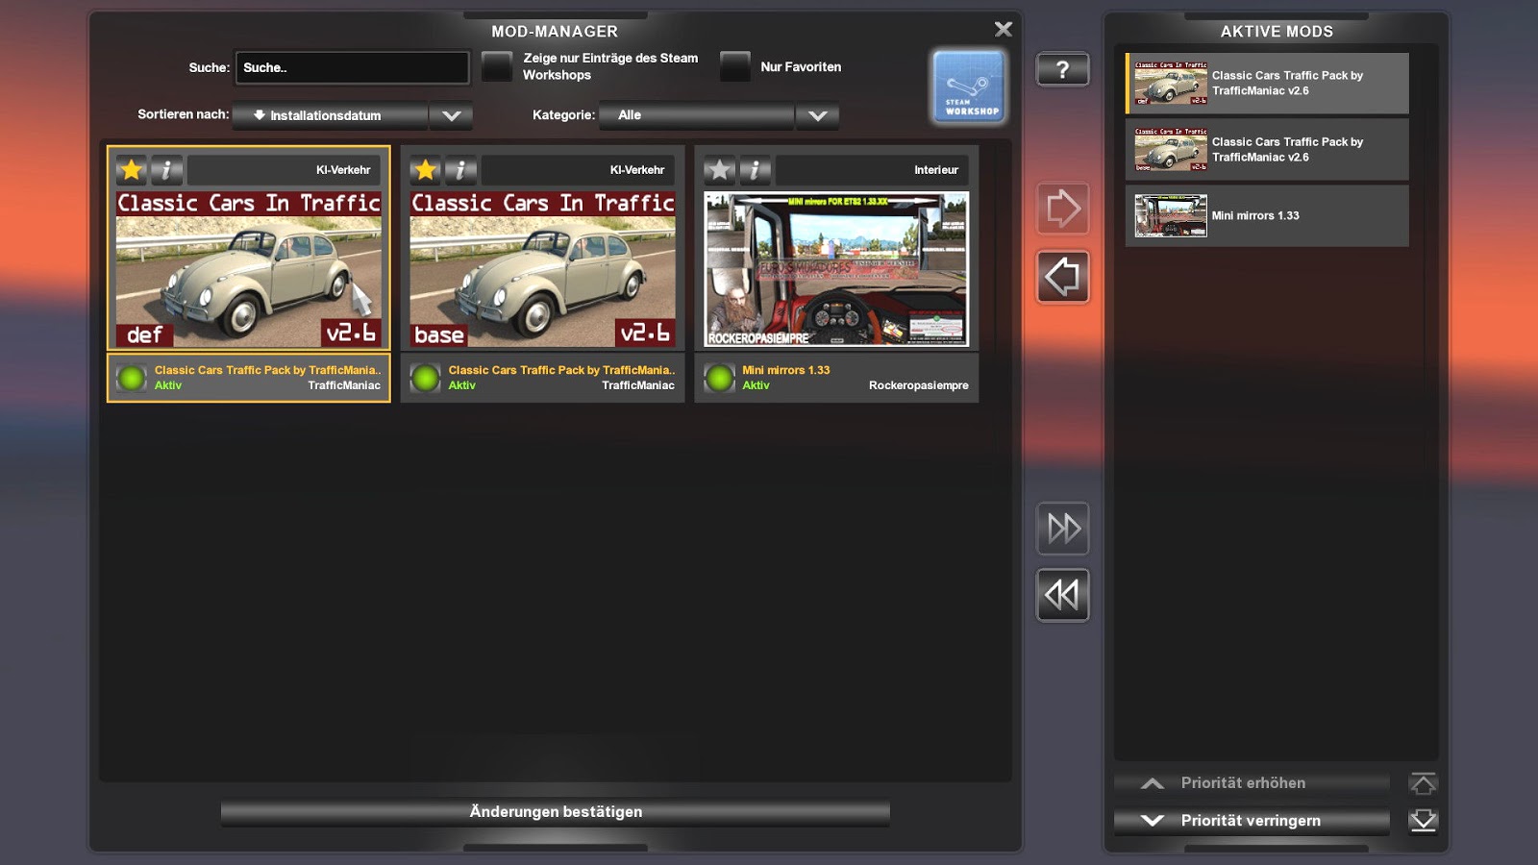The width and height of the screenshot is (1538, 865).
Task: Open the Steam Workshop button
Action: click(x=968, y=86)
